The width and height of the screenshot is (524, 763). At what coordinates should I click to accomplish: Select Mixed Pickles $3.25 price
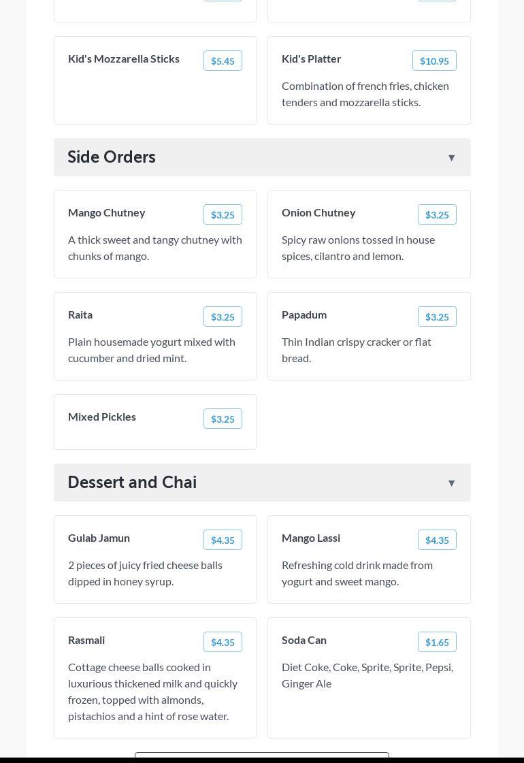(x=223, y=419)
